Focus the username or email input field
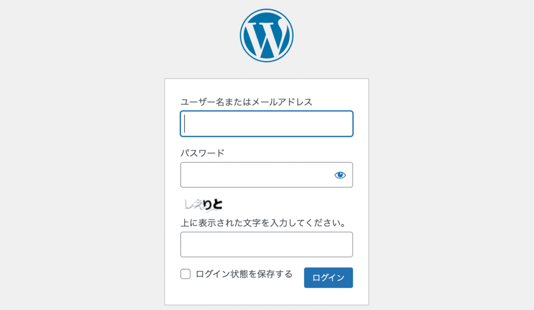The image size is (534, 310). (266, 124)
